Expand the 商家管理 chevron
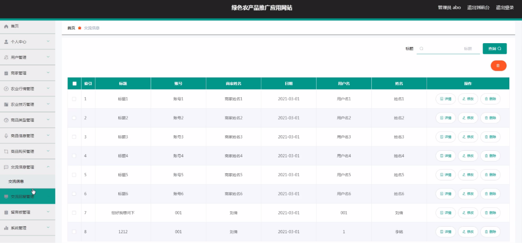Image resolution: width=522 pixels, height=244 pixels. [48, 73]
